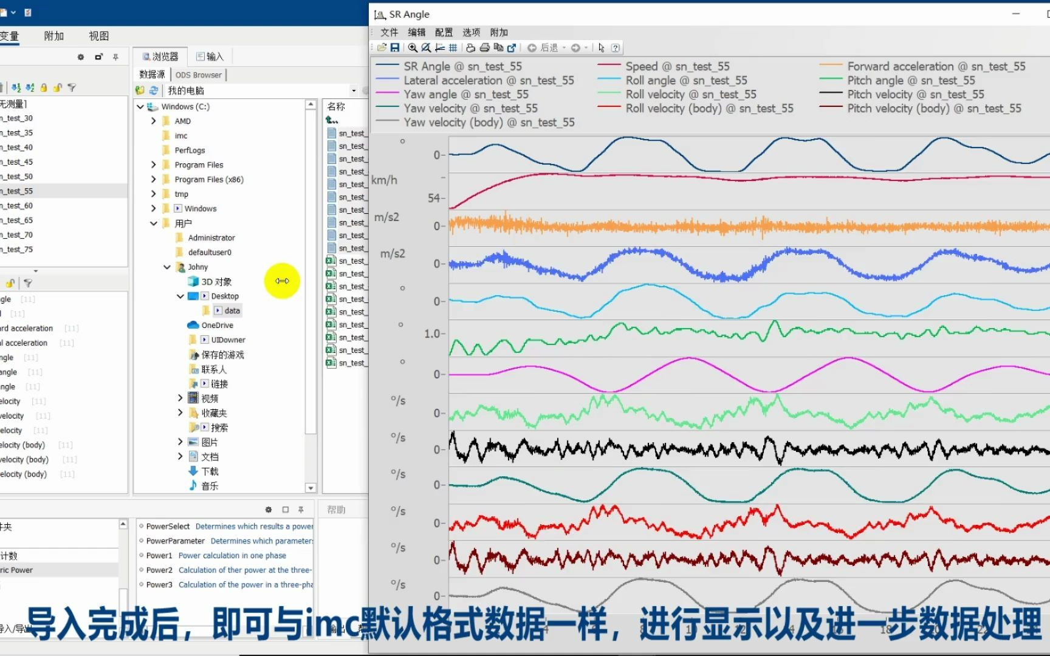Open the 配置 menu in SR Angle

444,32
